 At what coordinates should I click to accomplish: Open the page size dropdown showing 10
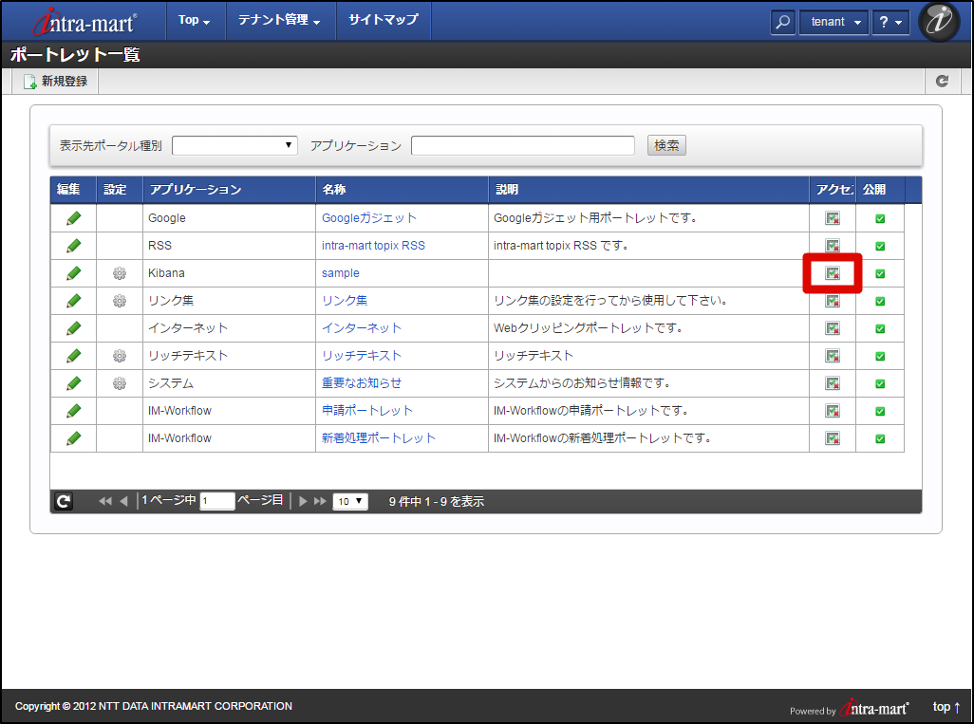[349, 501]
